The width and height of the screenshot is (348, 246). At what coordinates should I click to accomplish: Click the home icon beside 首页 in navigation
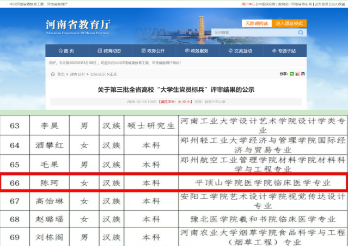tap(60, 51)
